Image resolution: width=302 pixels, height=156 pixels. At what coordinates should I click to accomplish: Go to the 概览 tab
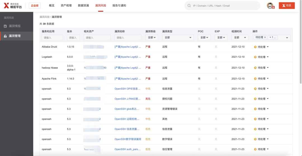[x=52, y=6]
